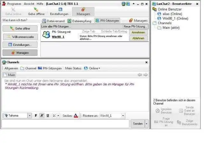Viewport: 204px width, 153px height.
Task: Click the Channels tree node
Action: [x=162, y=23]
